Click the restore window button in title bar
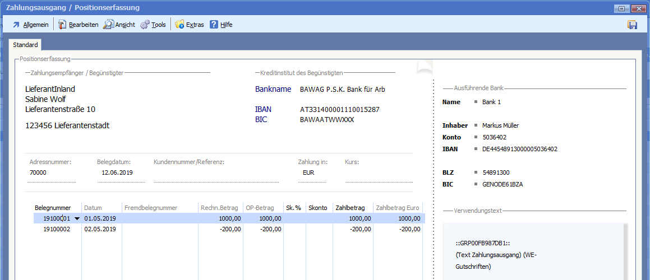Image resolution: width=650 pixels, height=280 pixels. pos(621,8)
